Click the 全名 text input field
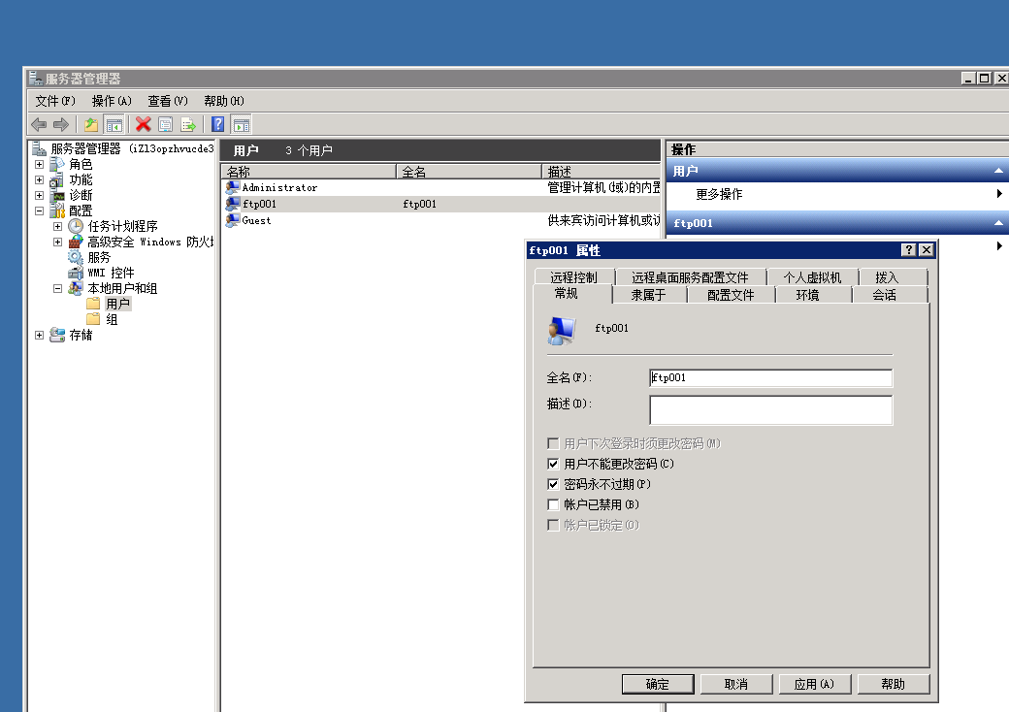Viewport: 1009px width, 712px height. (770, 377)
